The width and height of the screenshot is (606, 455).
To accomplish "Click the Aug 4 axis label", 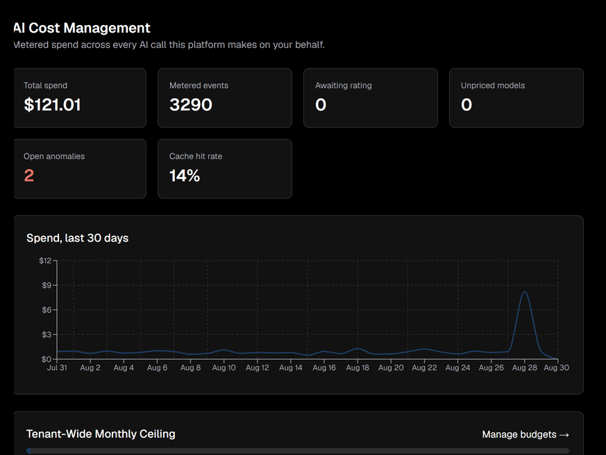I will [x=124, y=367].
